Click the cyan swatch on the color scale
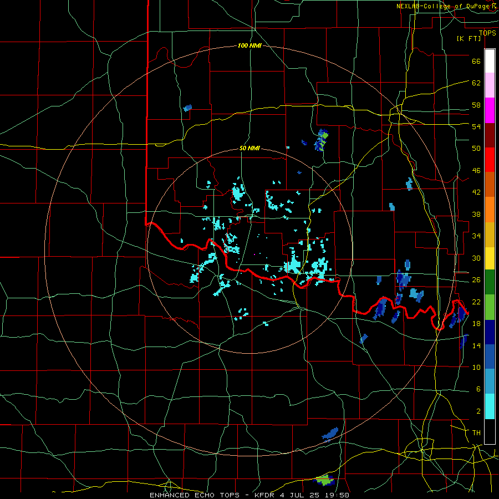499x499 pixels. [x=490, y=406]
